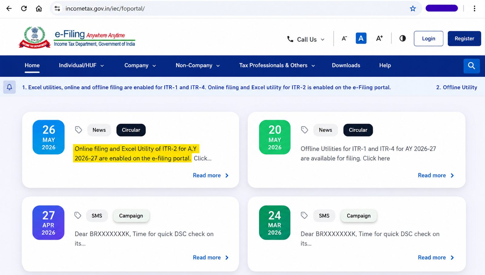This screenshot has width=485, height=275.
Task: Expand the Individual/HUF menu
Action: 81,65
